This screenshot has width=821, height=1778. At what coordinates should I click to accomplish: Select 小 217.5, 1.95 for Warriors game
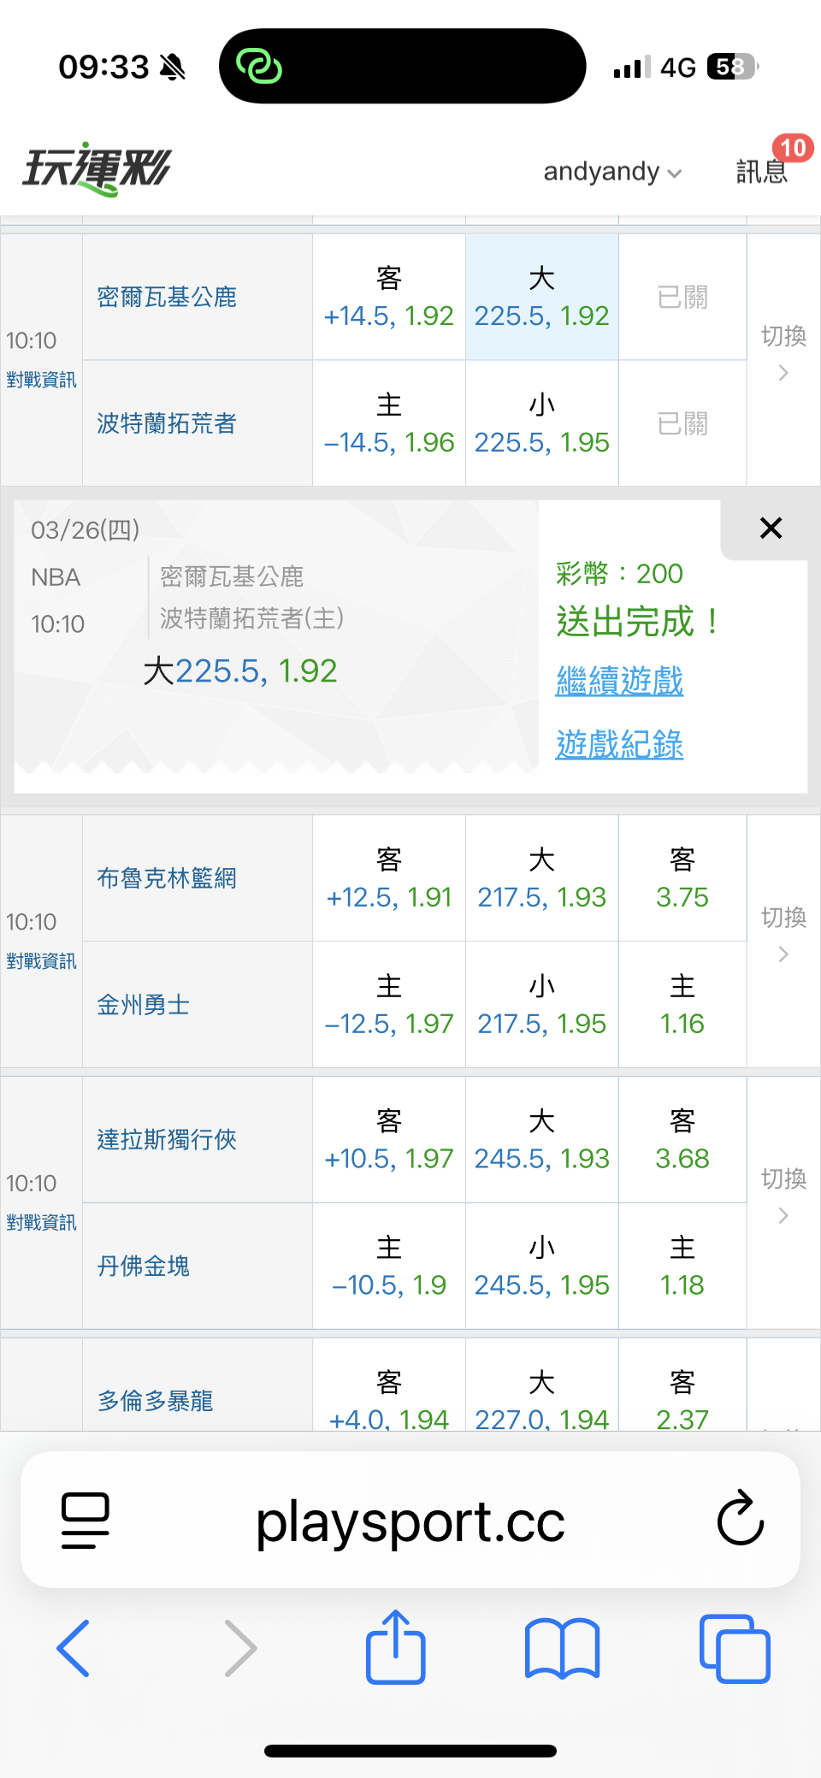[542, 1005]
